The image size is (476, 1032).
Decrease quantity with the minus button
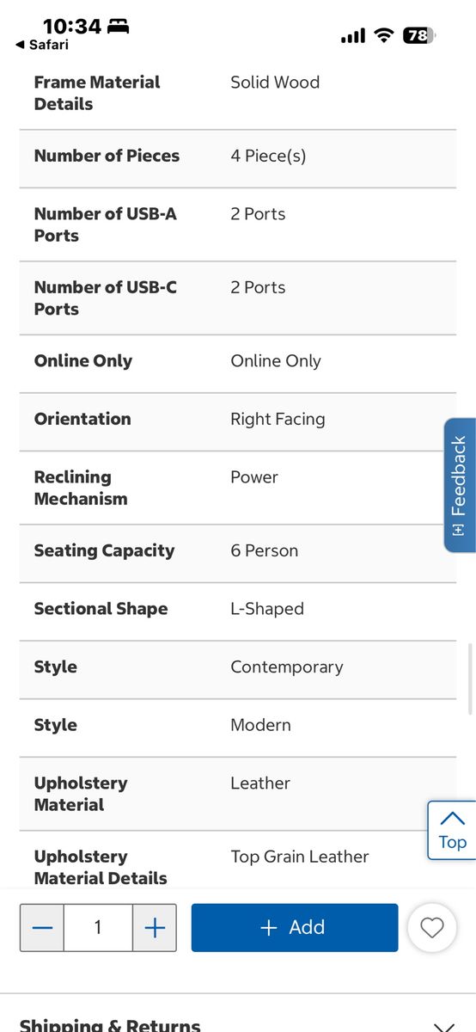[x=42, y=927]
